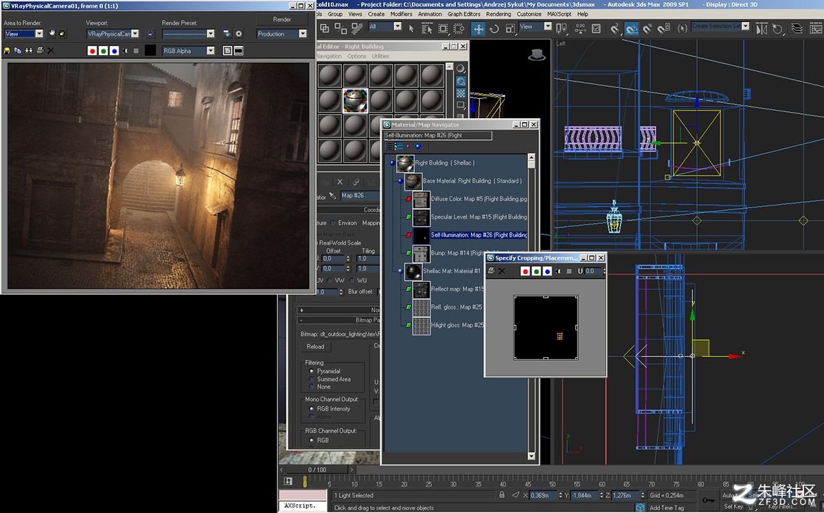Activate the Select Object arrow tool
824x513 pixels.
411,28
